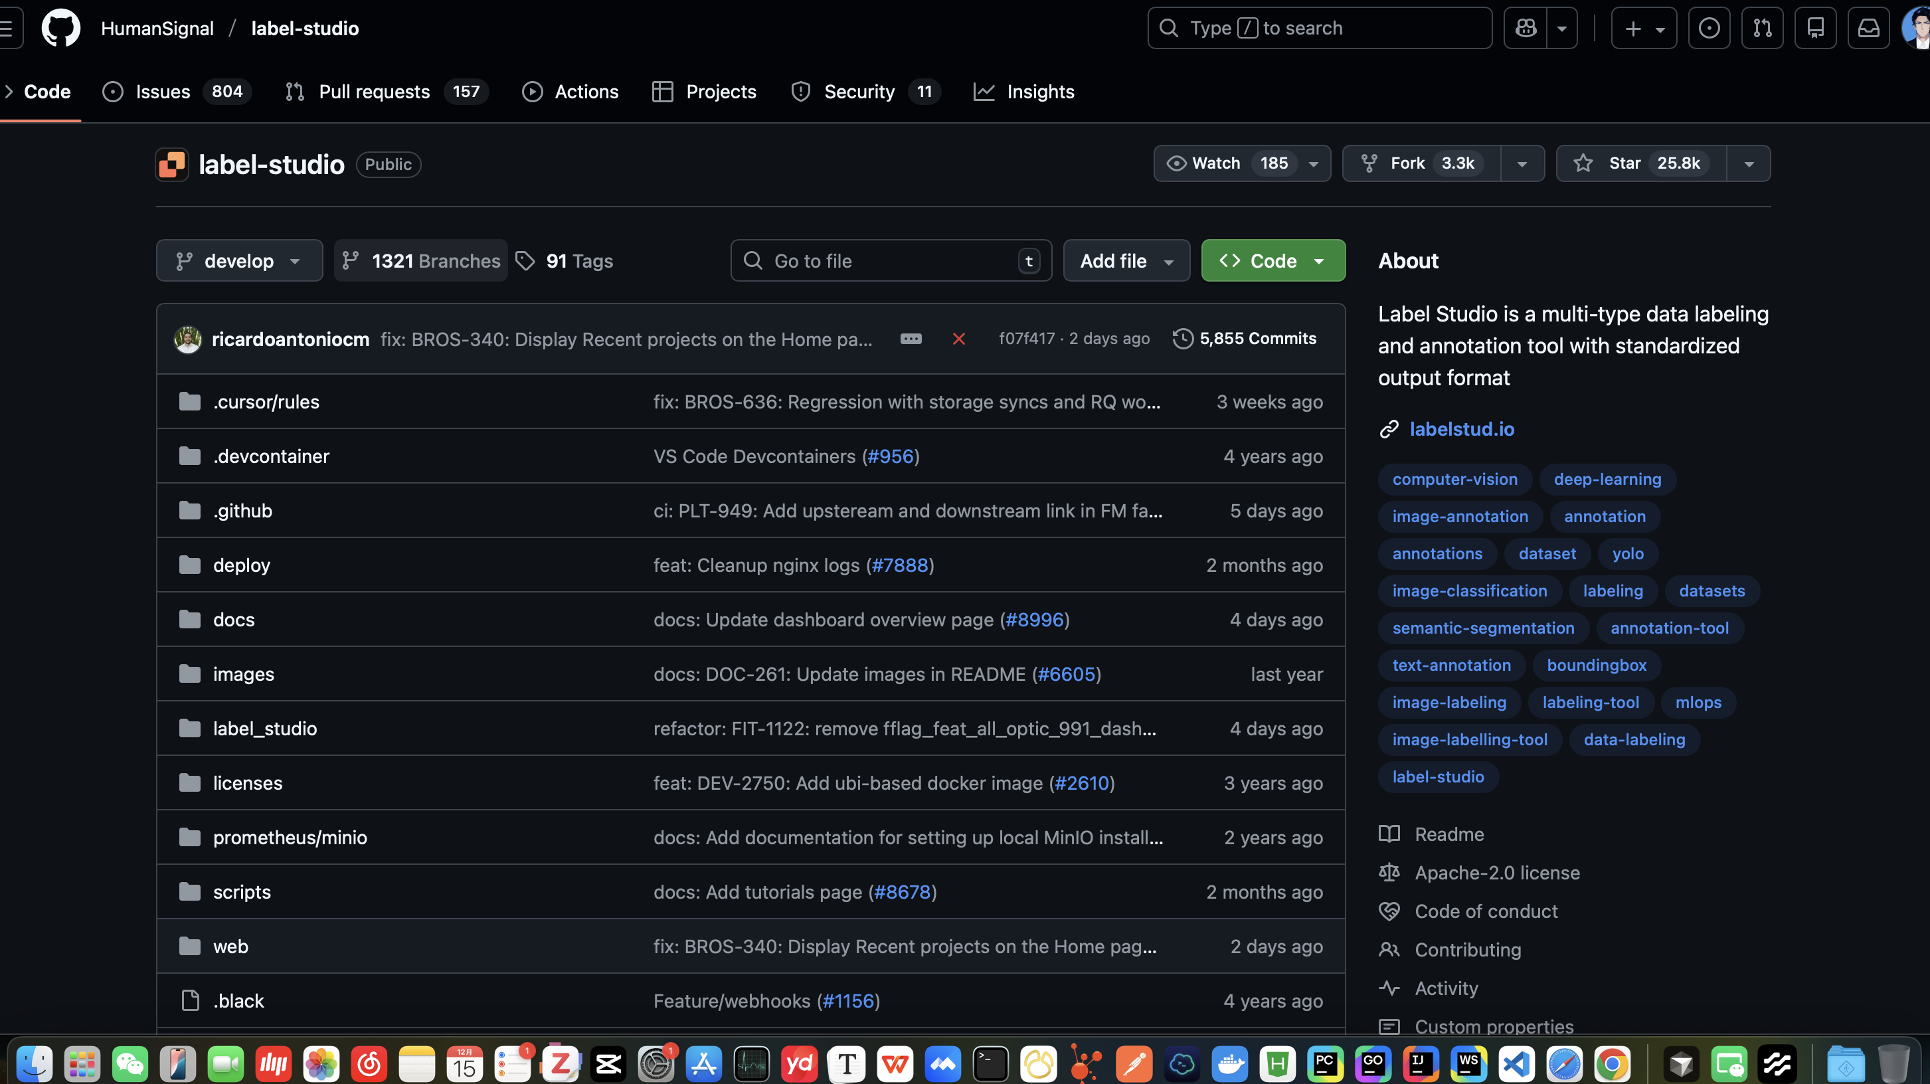This screenshot has width=1930, height=1084.
Task: Expand the green Code dropdown
Action: (x=1273, y=260)
